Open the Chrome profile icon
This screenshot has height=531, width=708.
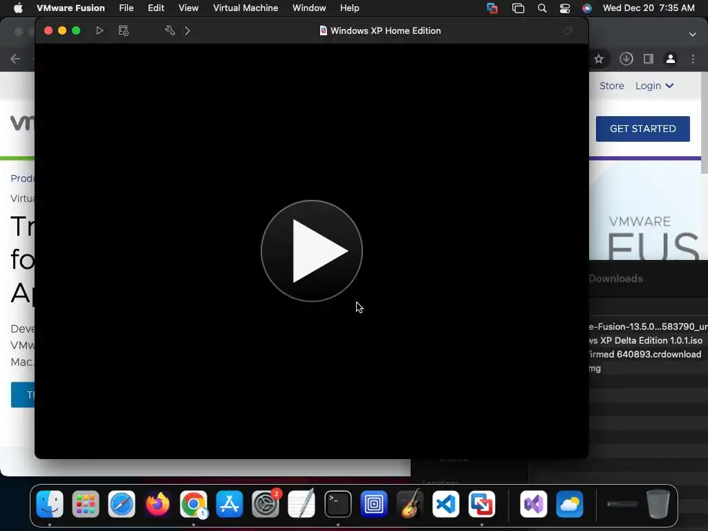(x=671, y=59)
